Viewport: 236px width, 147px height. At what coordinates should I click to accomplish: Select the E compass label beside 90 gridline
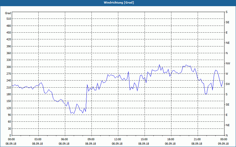click(227, 115)
